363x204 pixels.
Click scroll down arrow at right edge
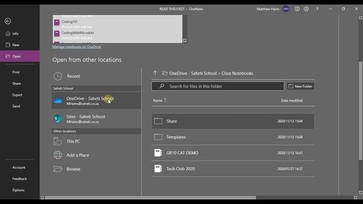(361, 193)
